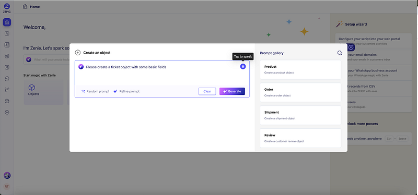Refine prompt with AI

tap(126, 91)
